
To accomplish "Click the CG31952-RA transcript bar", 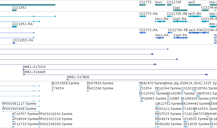I will [15, 27].
